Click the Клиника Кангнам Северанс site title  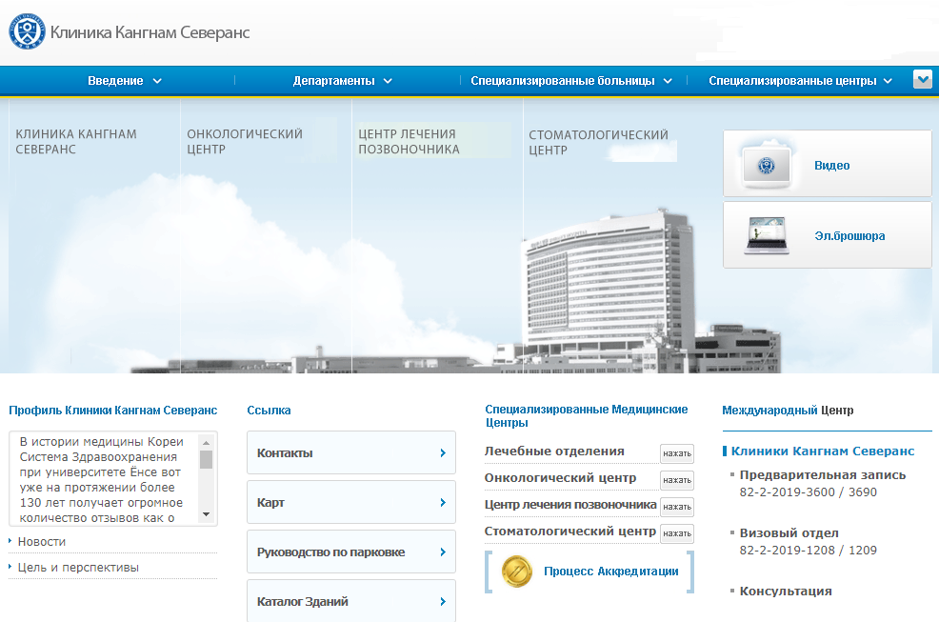coord(150,32)
